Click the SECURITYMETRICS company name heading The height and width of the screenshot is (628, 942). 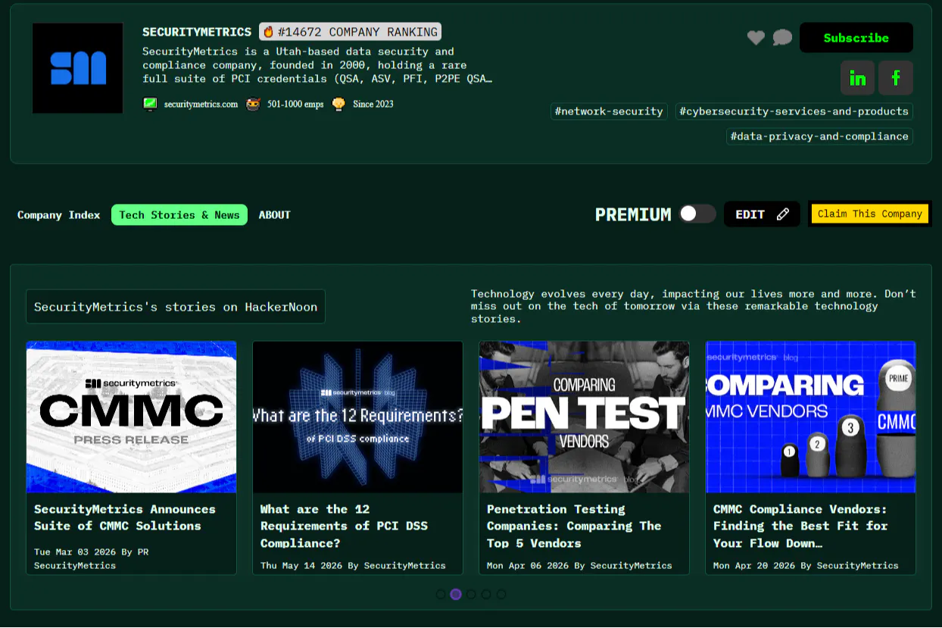(197, 32)
